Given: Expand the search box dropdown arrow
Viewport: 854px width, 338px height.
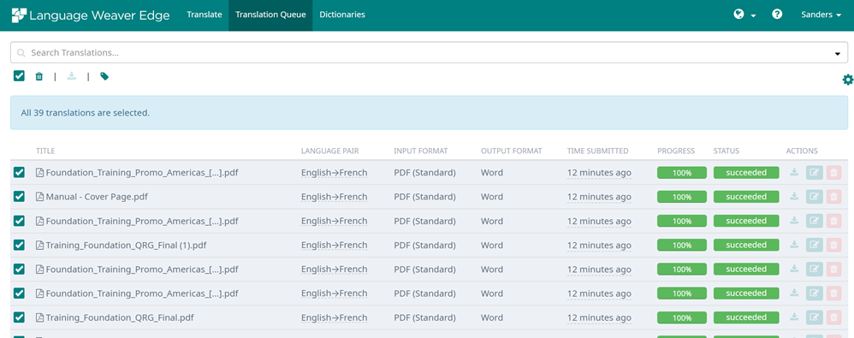Looking at the screenshot, I should point(838,53).
